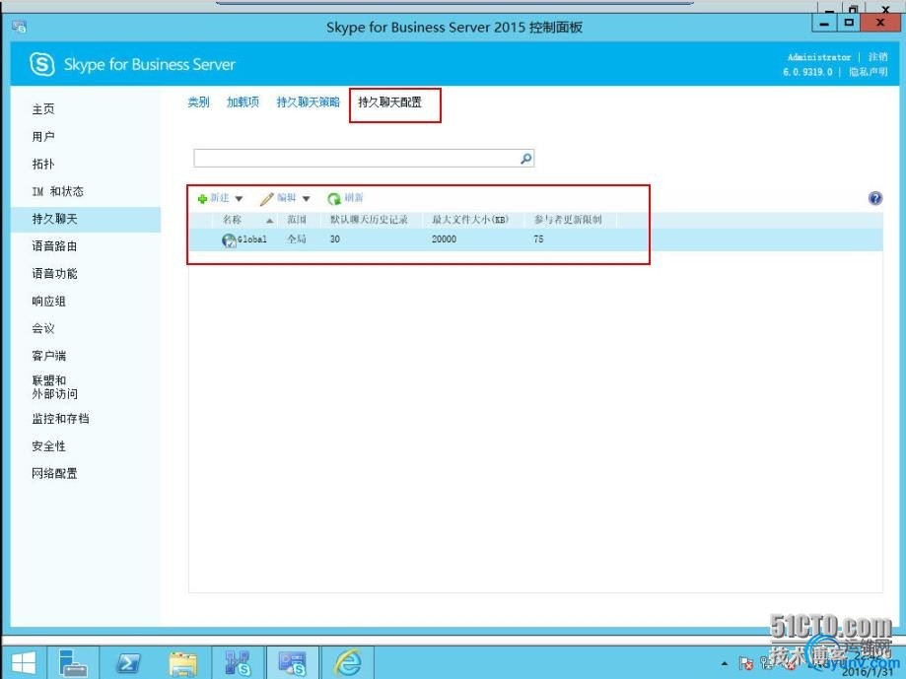Open 监控和存档 in the sidebar
This screenshot has width=906, height=679.
[x=61, y=419]
